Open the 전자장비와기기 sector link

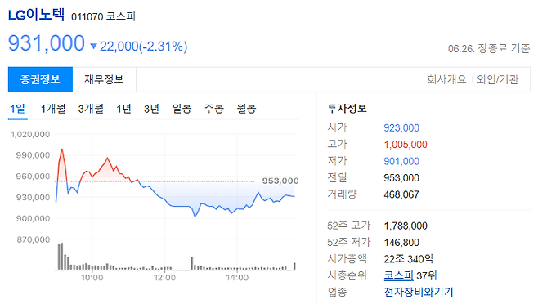point(419,292)
